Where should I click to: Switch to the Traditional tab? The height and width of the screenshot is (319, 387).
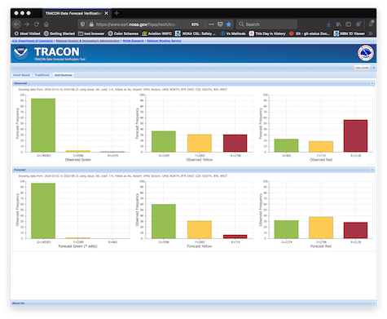[42, 75]
